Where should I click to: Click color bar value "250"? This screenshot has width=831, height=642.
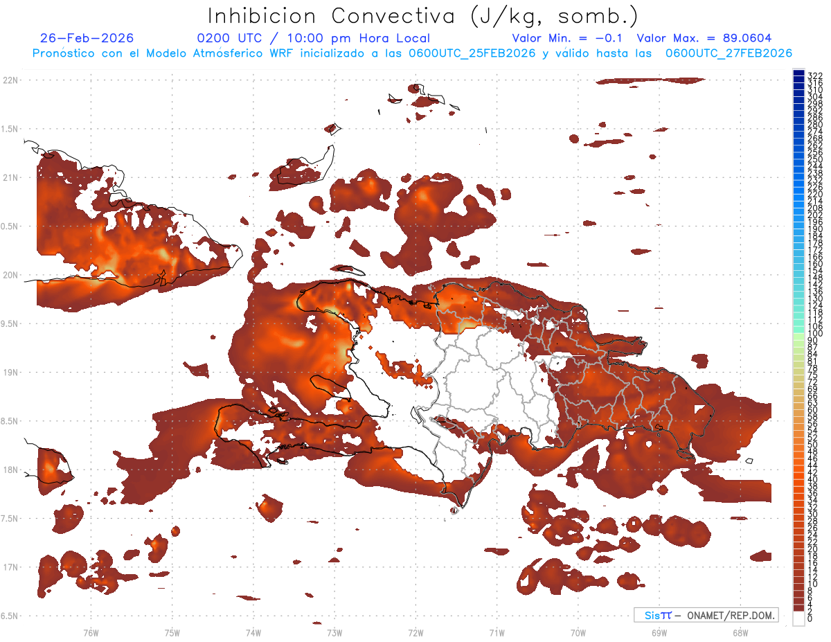(815, 159)
